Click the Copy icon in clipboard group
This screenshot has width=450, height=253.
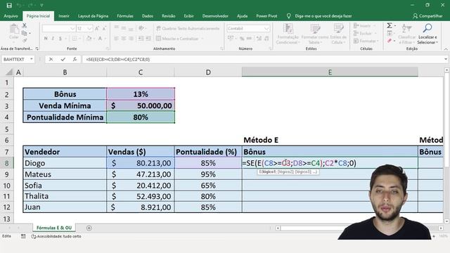(x=25, y=33)
